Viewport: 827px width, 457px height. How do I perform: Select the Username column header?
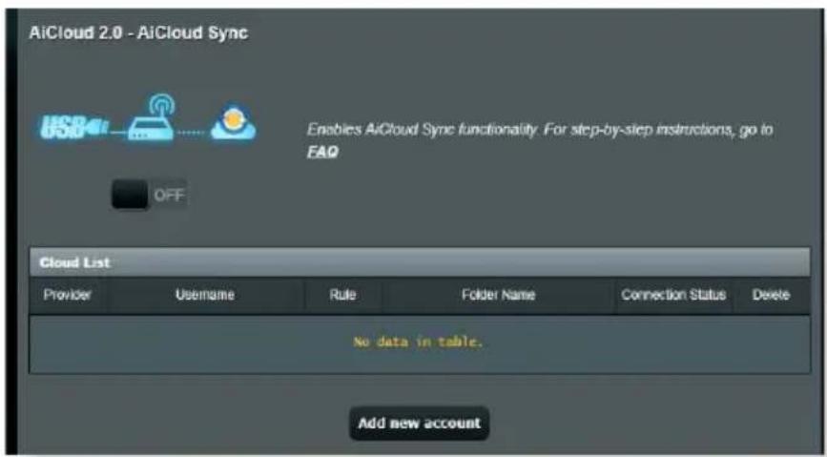pos(205,295)
